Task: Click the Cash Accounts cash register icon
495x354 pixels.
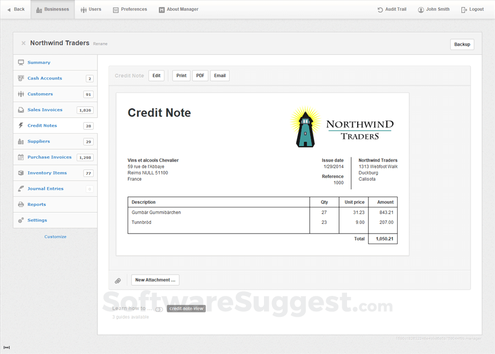Action: [21, 78]
